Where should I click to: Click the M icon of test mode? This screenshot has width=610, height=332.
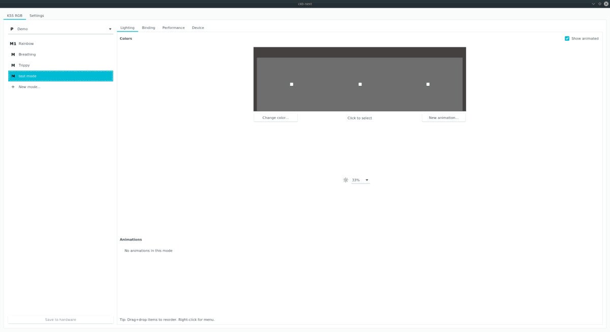pos(13,76)
